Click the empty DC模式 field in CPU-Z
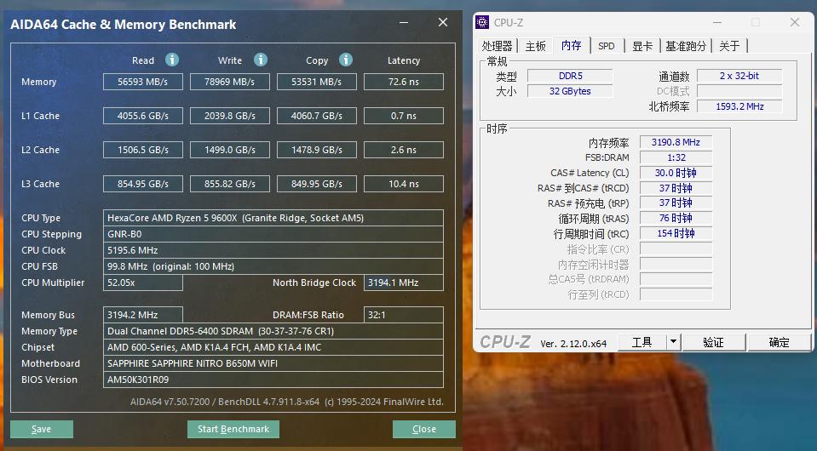This screenshot has width=817, height=451. [x=739, y=91]
